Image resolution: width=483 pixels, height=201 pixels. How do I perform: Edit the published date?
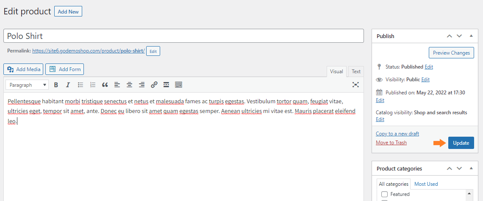[x=380, y=100]
